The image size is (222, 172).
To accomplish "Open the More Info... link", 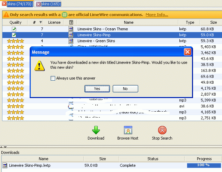I will pos(157,15).
